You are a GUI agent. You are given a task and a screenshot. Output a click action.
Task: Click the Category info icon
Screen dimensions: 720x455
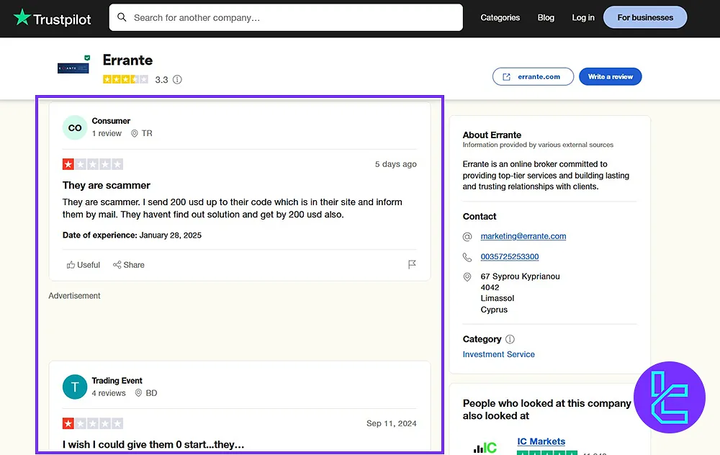pyautogui.click(x=510, y=339)
